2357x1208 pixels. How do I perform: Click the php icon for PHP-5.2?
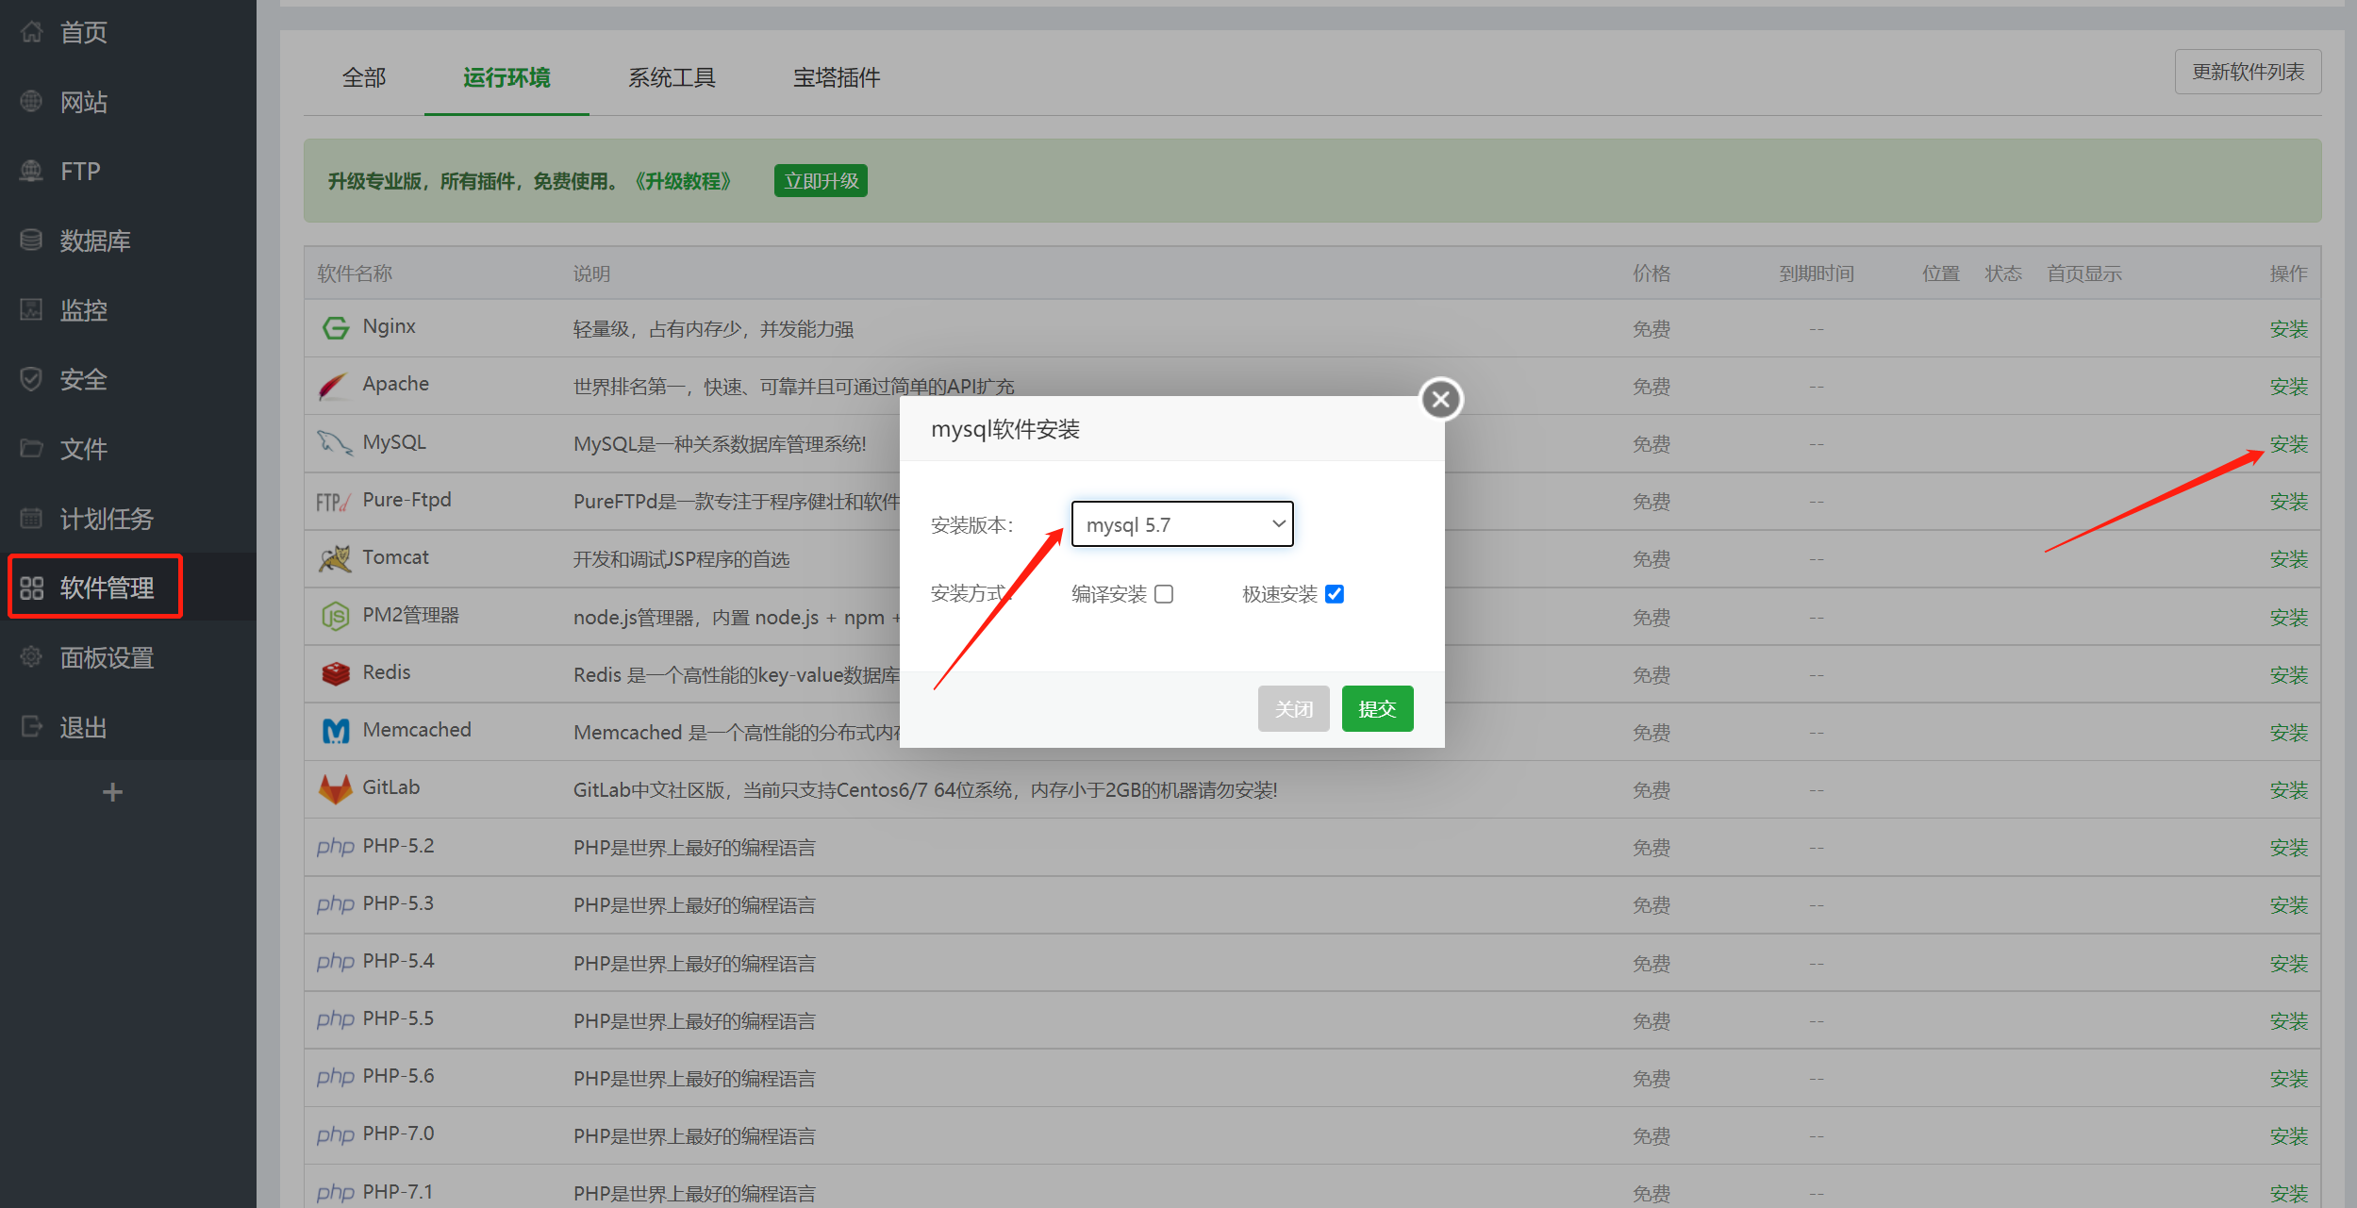(x=335, y=847)
